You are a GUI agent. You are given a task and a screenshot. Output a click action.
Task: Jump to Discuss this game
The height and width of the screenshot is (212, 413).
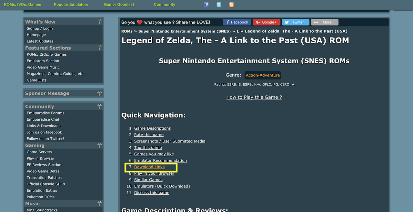(x=152, y=193)
